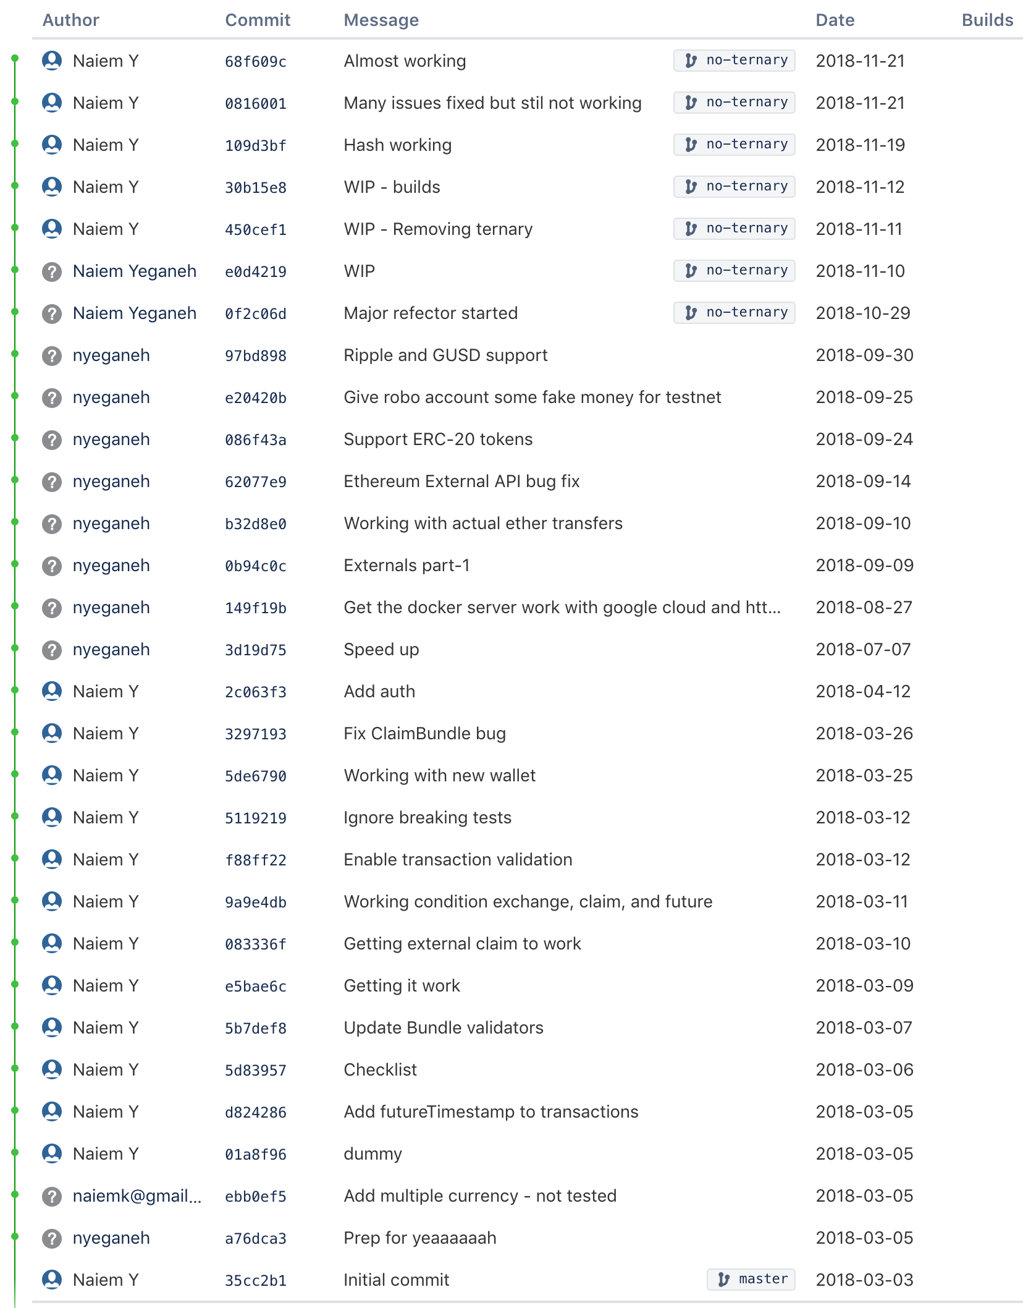Screen dimensions: 1023x1308
Task: Click the Author column header
Action: (x=70, y=20)
